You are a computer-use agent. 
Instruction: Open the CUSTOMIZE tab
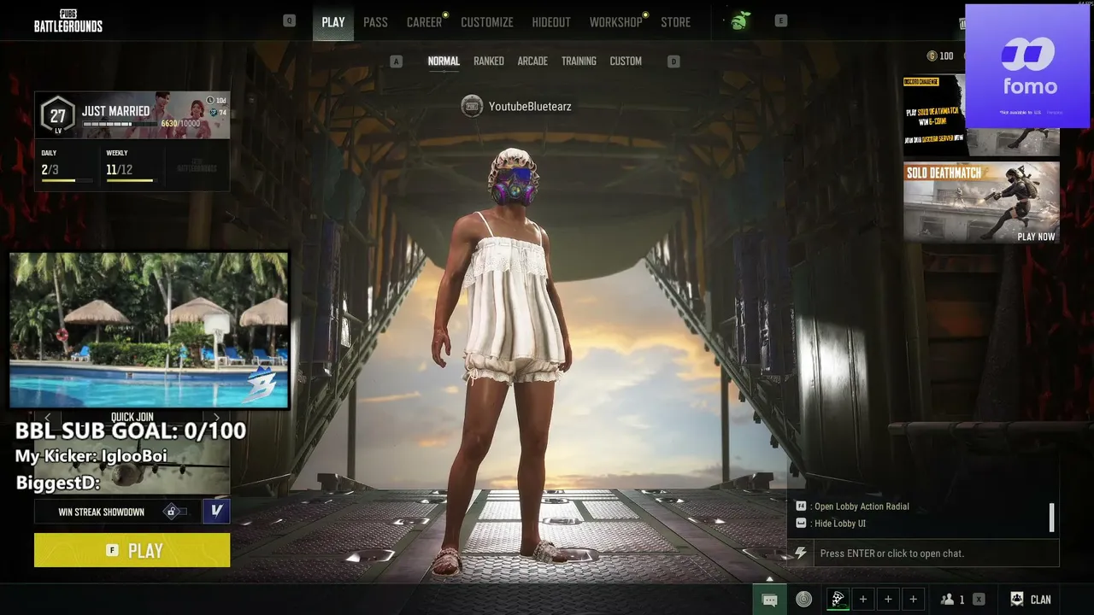pyautogui.click(x=487, y=22)
